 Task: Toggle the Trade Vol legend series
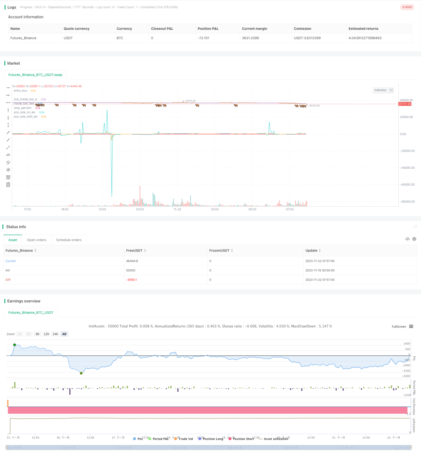pyautogui.click(x=183, y=439)
